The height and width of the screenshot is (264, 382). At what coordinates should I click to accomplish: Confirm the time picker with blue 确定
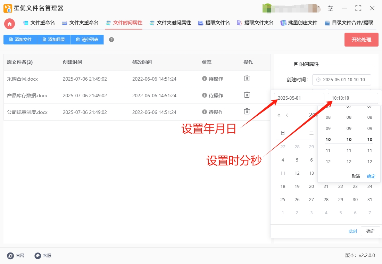pyautogui.click(x=371, y=176)
